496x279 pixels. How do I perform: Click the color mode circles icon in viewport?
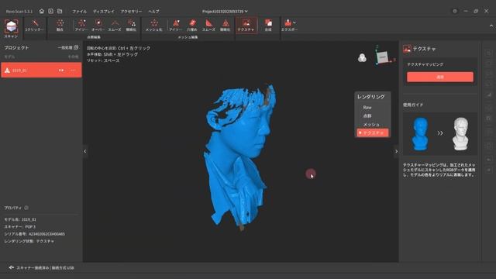[362, 57]
